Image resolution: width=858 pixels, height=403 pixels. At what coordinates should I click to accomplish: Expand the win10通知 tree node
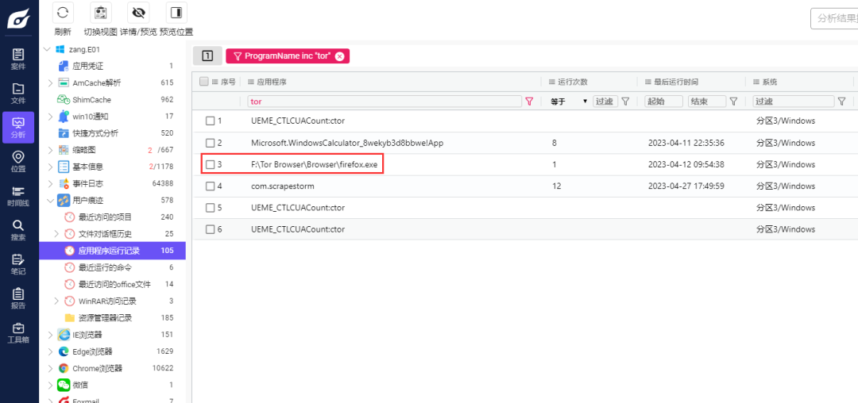50,117
